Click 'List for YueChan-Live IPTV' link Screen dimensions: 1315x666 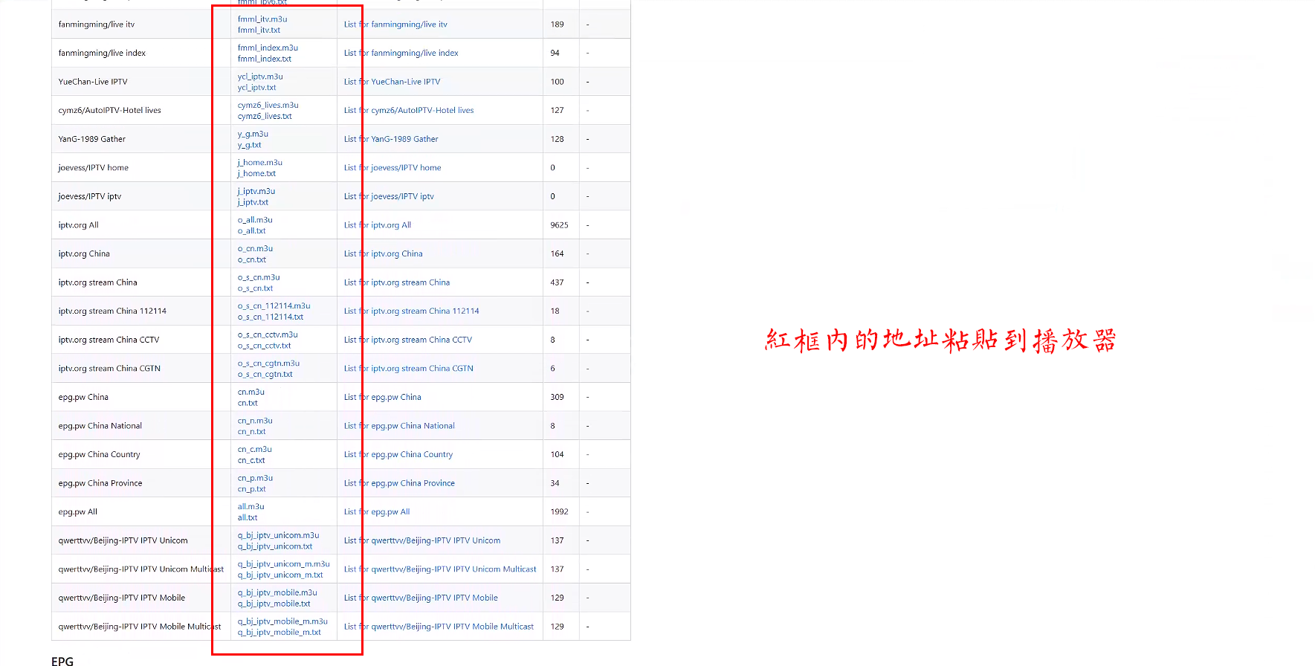point(392,82)
